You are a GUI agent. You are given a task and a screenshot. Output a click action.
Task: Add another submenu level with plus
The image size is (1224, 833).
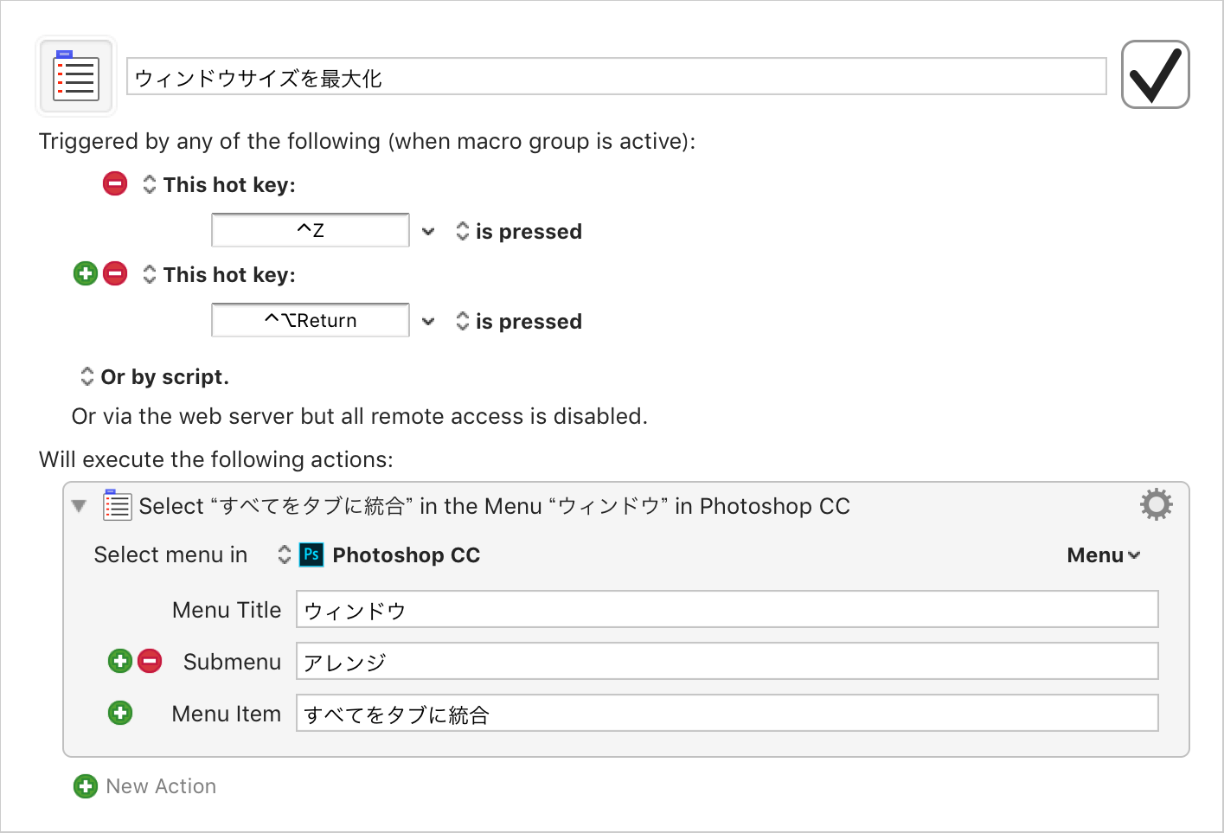[x=120, y=661]
